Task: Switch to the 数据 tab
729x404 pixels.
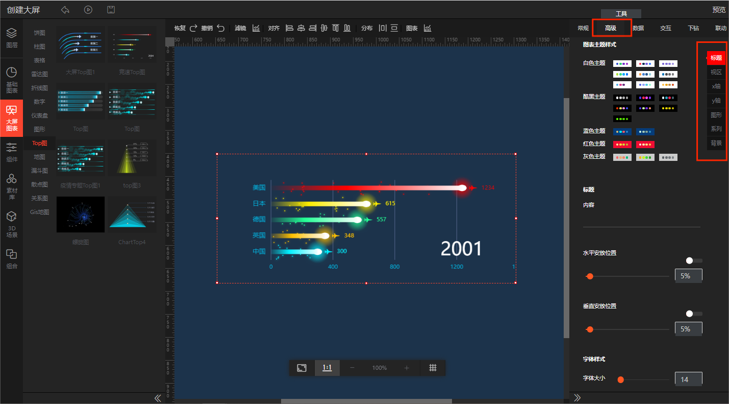Action: (x=638, y=28)
